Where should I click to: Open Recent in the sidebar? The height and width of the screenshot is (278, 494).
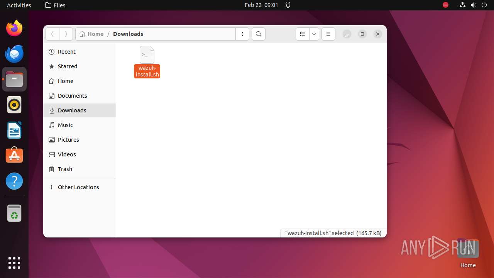pyautogui.click(x=80, y=52)
